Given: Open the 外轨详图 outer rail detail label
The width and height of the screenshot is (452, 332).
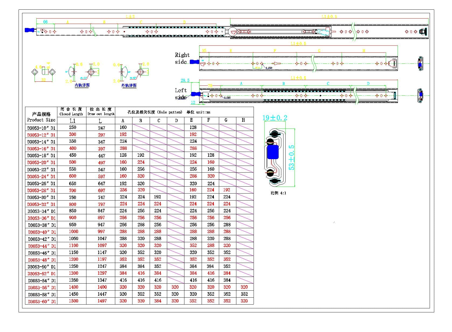Looking at the screenshot, I should coord(129,85).
